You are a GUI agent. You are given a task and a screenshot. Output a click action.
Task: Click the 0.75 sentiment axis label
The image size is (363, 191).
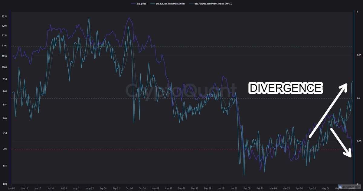(358, 55)
